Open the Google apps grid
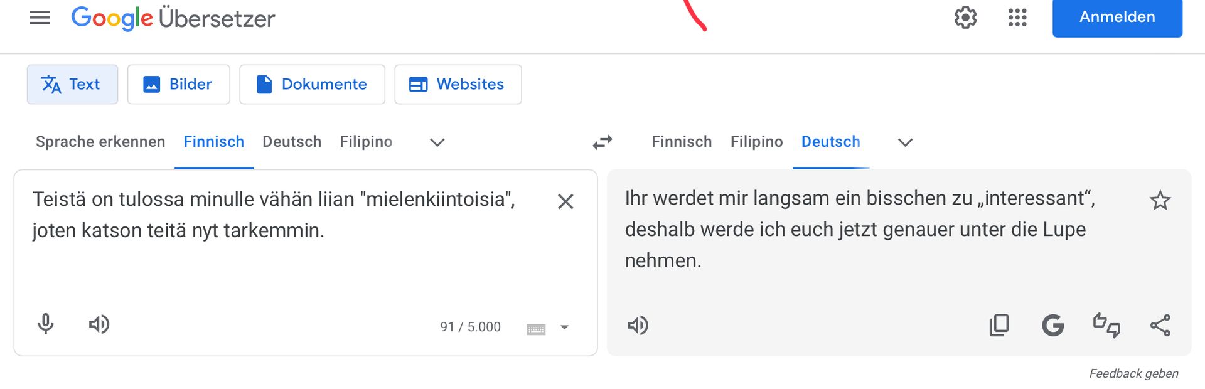This screenshot has height=389, width=1205. point(1017,18)
